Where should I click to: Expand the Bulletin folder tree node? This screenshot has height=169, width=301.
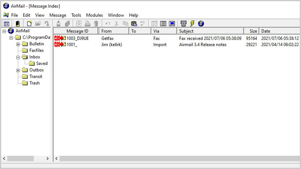[x=18, y=44]
